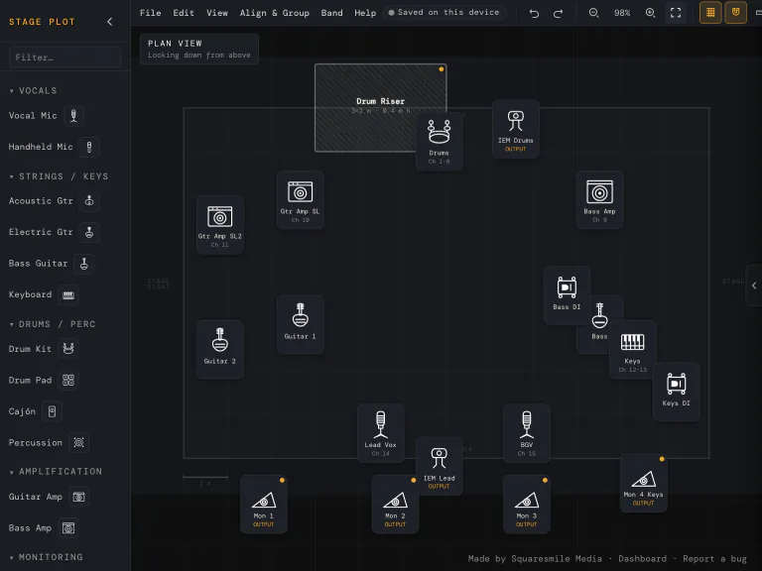Collapse the Stage Plot sidebar
Screen dimensions: 762x571
tap(110, 22)
